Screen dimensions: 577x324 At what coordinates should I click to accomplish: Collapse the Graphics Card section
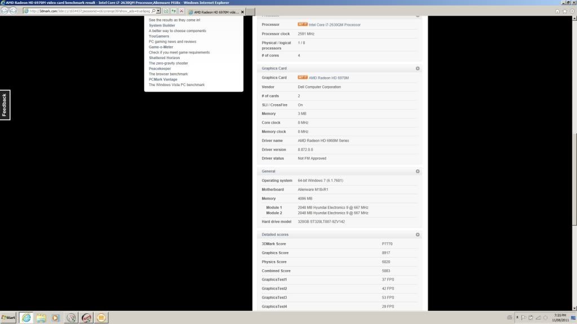coord(418,68)
